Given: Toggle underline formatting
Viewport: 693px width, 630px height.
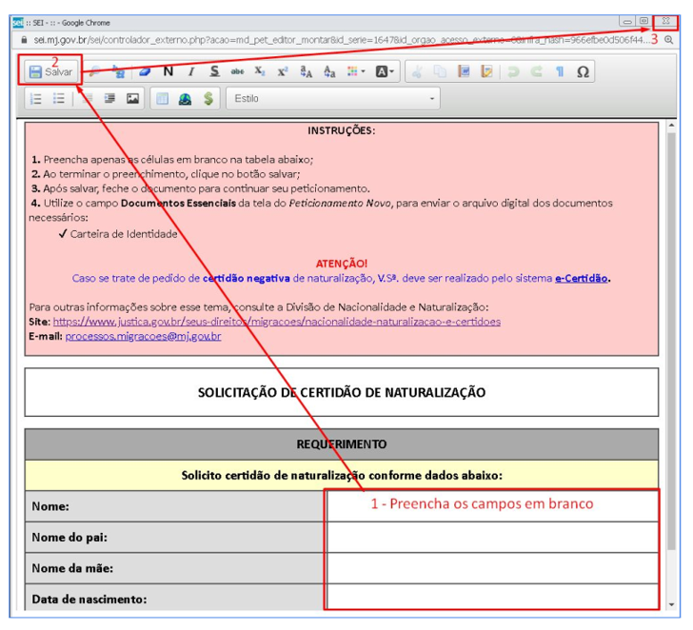Looking at the screenshot, I should [214, 71].
